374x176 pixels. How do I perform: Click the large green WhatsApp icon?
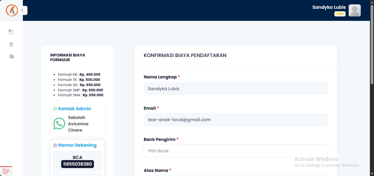coord(59,124)
